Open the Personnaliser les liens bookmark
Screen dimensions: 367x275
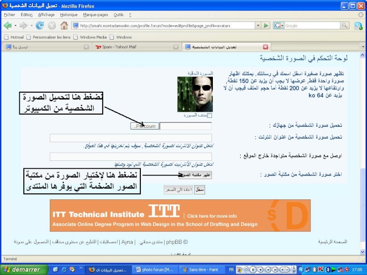pyautogui.click(x=49, y=37)
